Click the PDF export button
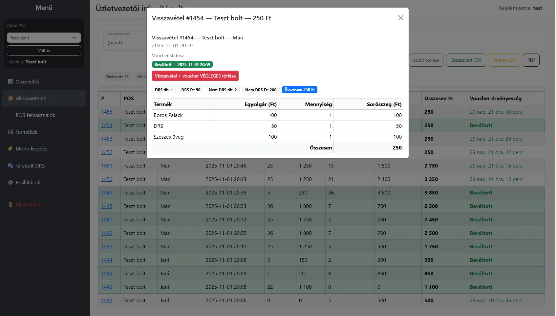556x316 pixels. click(531, 60)
